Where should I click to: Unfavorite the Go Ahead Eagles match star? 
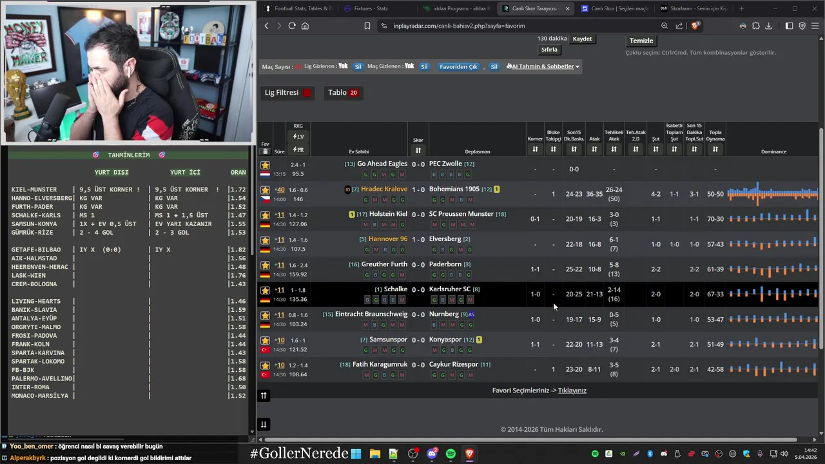coord(265,165)
